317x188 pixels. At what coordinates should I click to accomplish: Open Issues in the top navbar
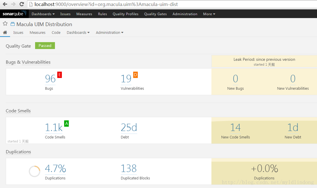pyautogui.click(x=65, y=14)
